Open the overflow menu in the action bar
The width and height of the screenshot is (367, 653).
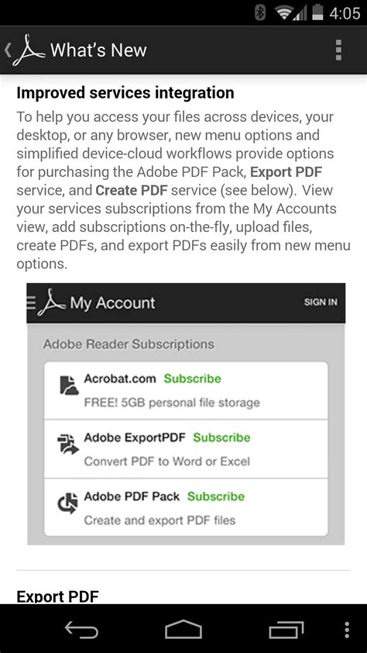click(x=338, y=50)
